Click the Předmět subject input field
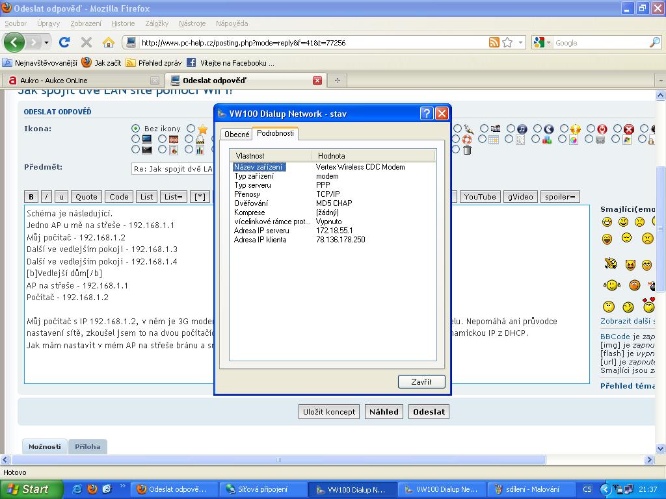This screenshot has height=499, width=666. pyautogui.click(x=172, y=169)
